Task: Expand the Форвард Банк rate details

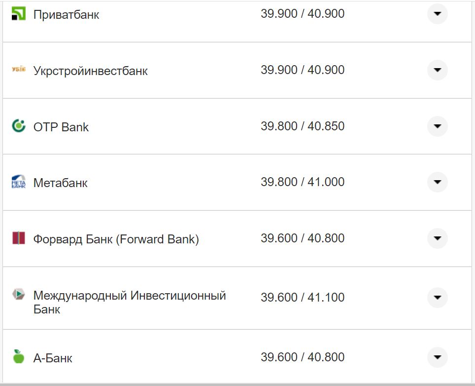Action: click(x=437, y=238)
